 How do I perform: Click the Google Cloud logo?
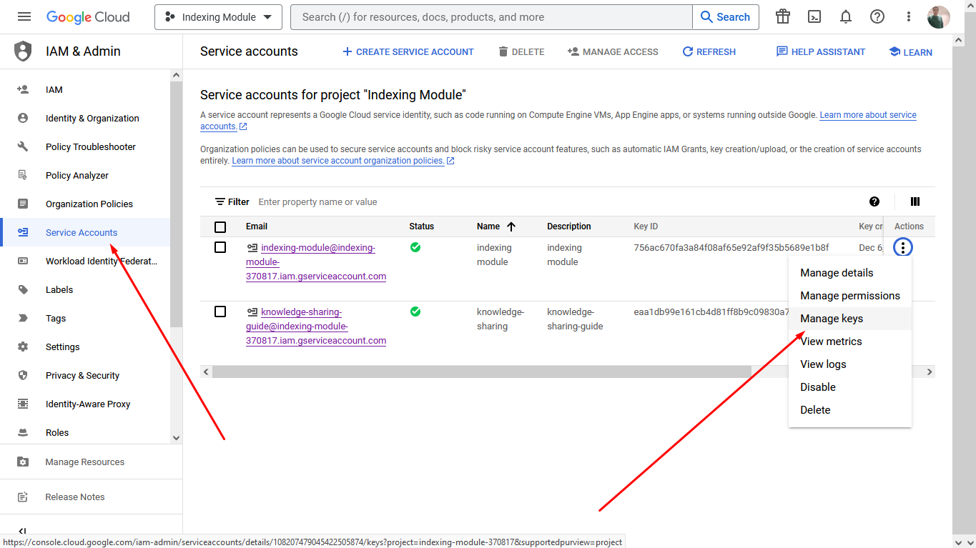pyautogui.click(x=88, y=17)
